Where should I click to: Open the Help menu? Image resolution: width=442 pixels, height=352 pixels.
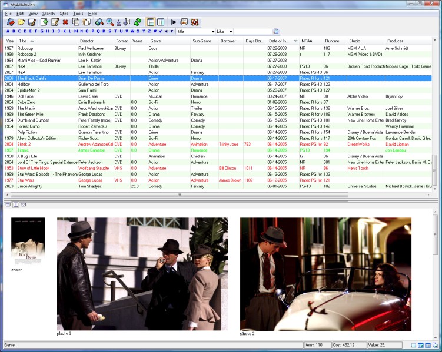pos(92,14)
